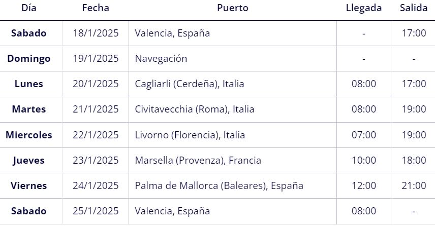The width and height of the screenshot is (435, 226).
Task: Click the Salida column header
Action: pyautogui.click(x=414, y=8)
